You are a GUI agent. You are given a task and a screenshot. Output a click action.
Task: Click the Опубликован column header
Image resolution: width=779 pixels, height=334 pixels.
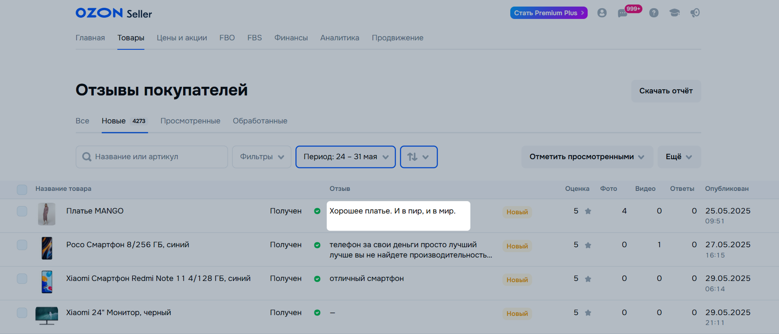pyautogui.click(x=727, y=189)
